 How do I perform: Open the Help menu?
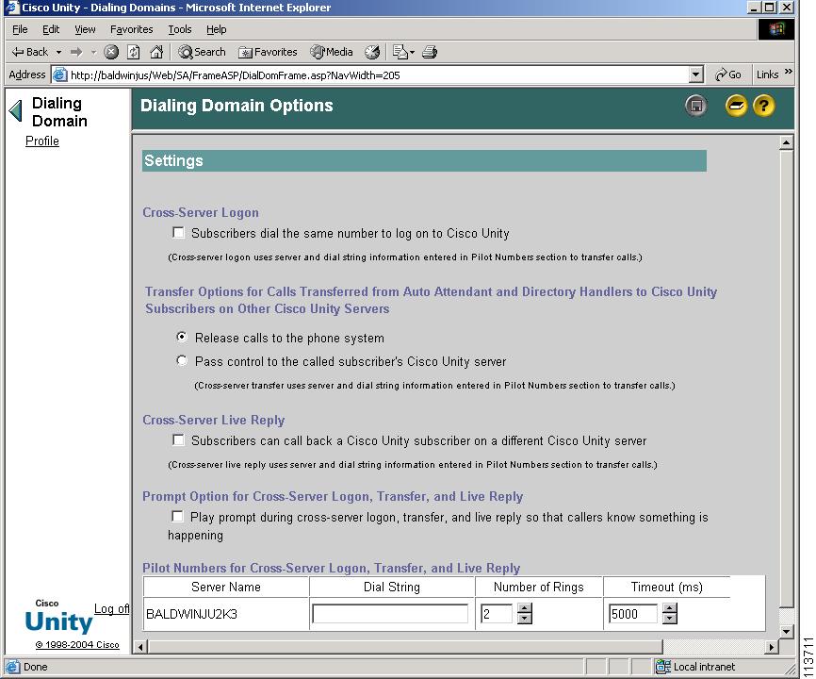coord(217,29)
